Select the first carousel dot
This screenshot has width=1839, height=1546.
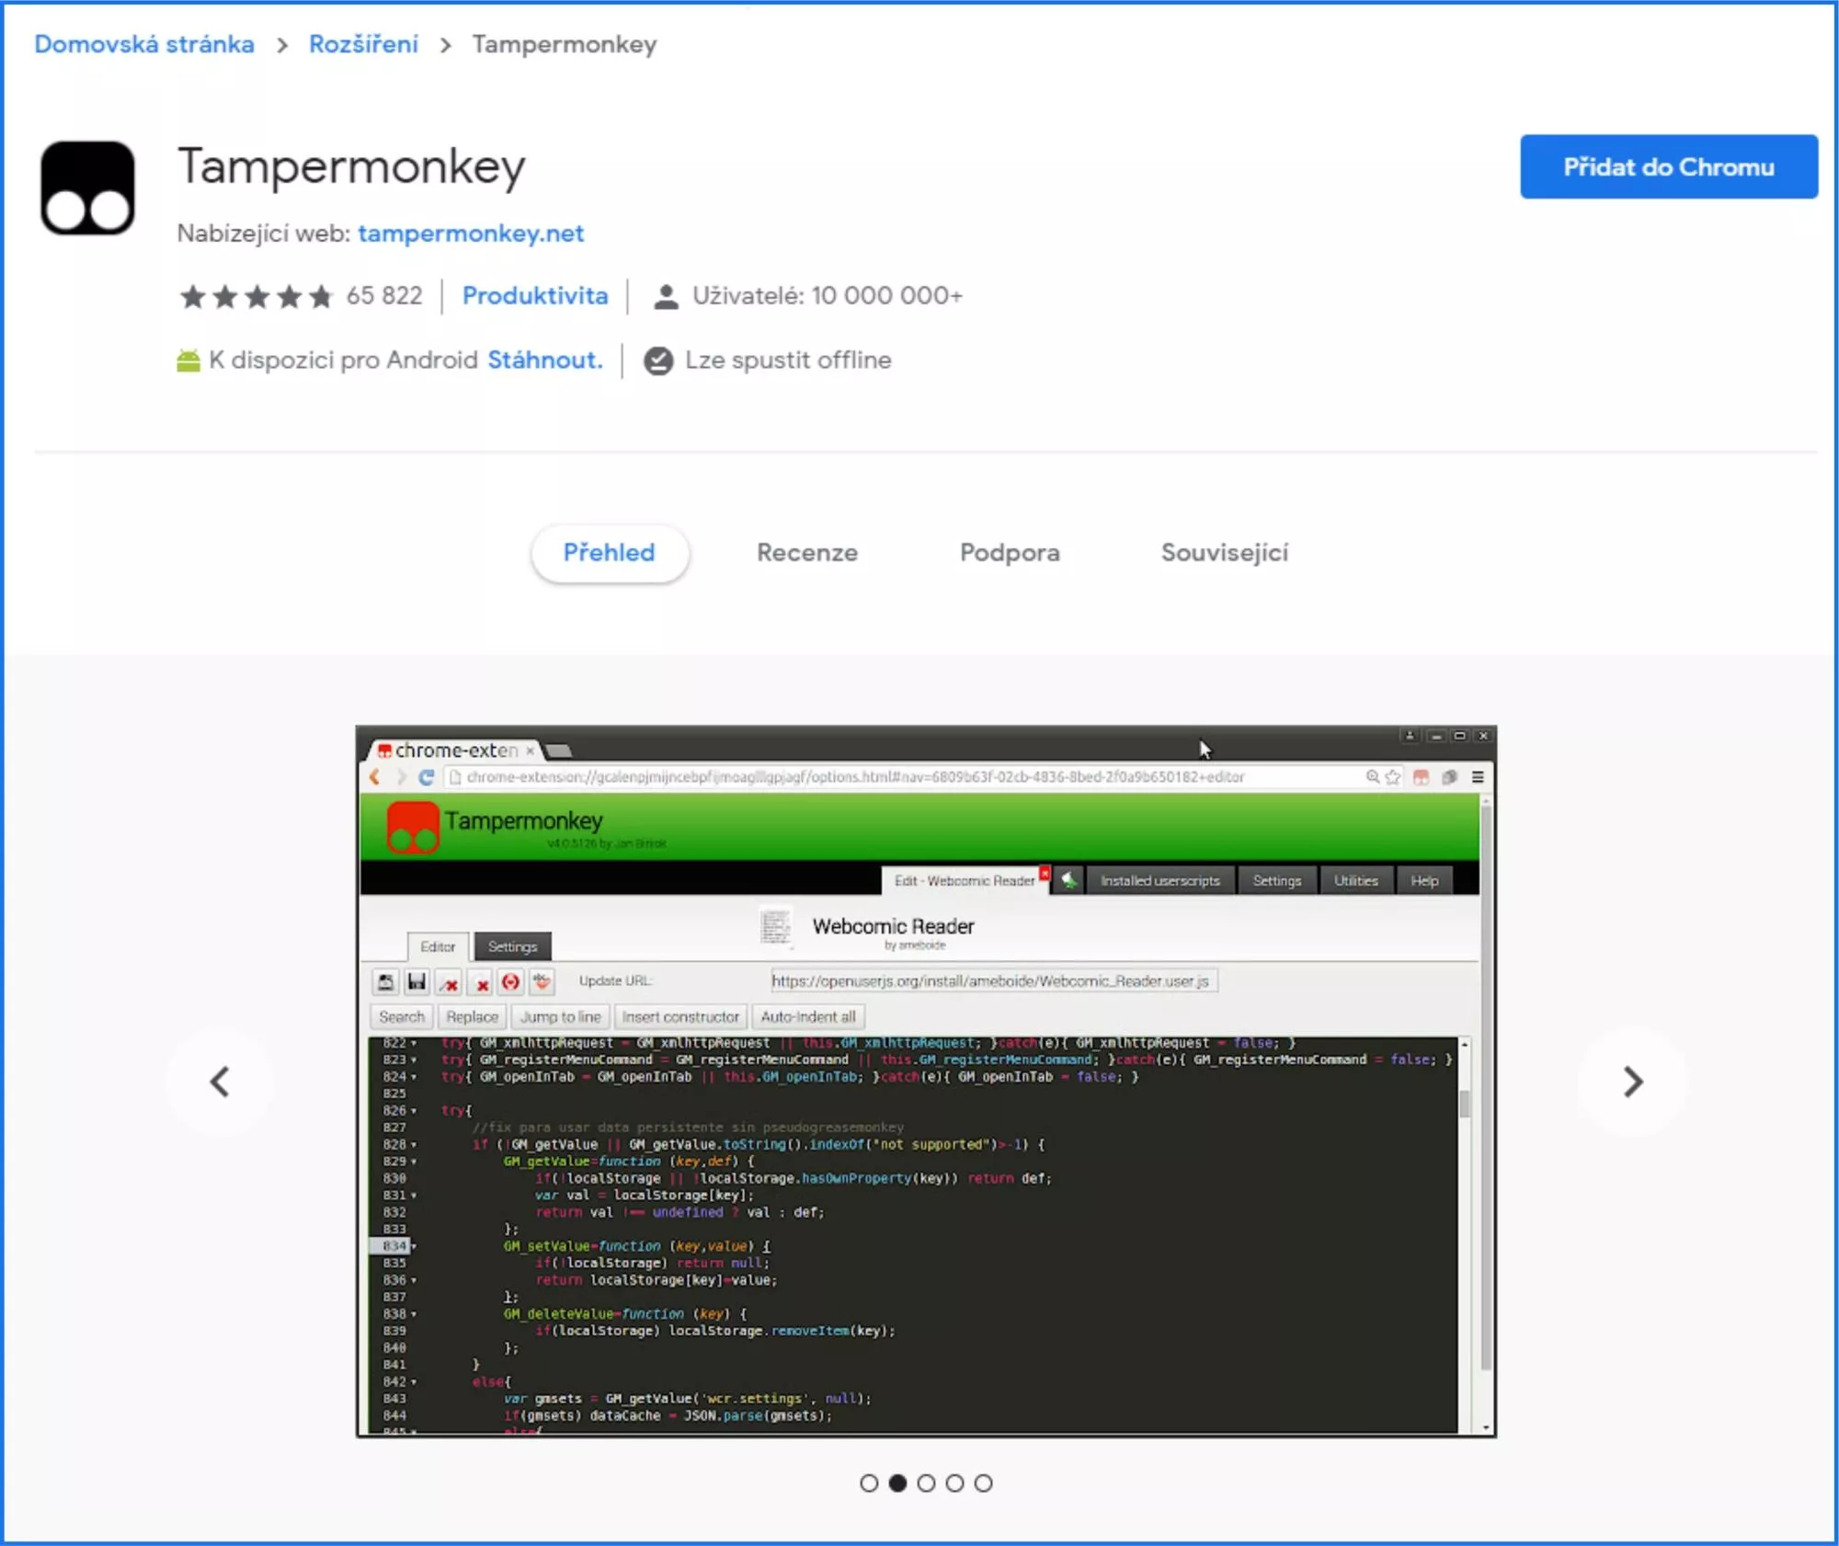[869, 1483]
